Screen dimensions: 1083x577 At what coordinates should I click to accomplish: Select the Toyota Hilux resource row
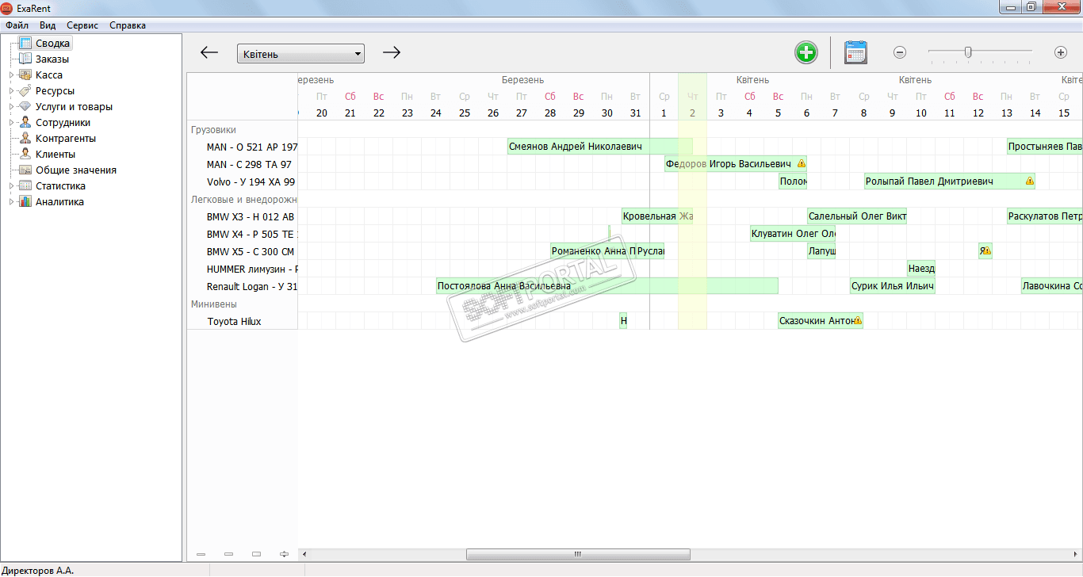(243, 321)
